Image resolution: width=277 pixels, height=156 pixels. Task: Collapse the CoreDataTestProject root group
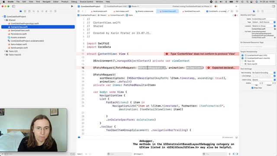(x=3, y=16)
